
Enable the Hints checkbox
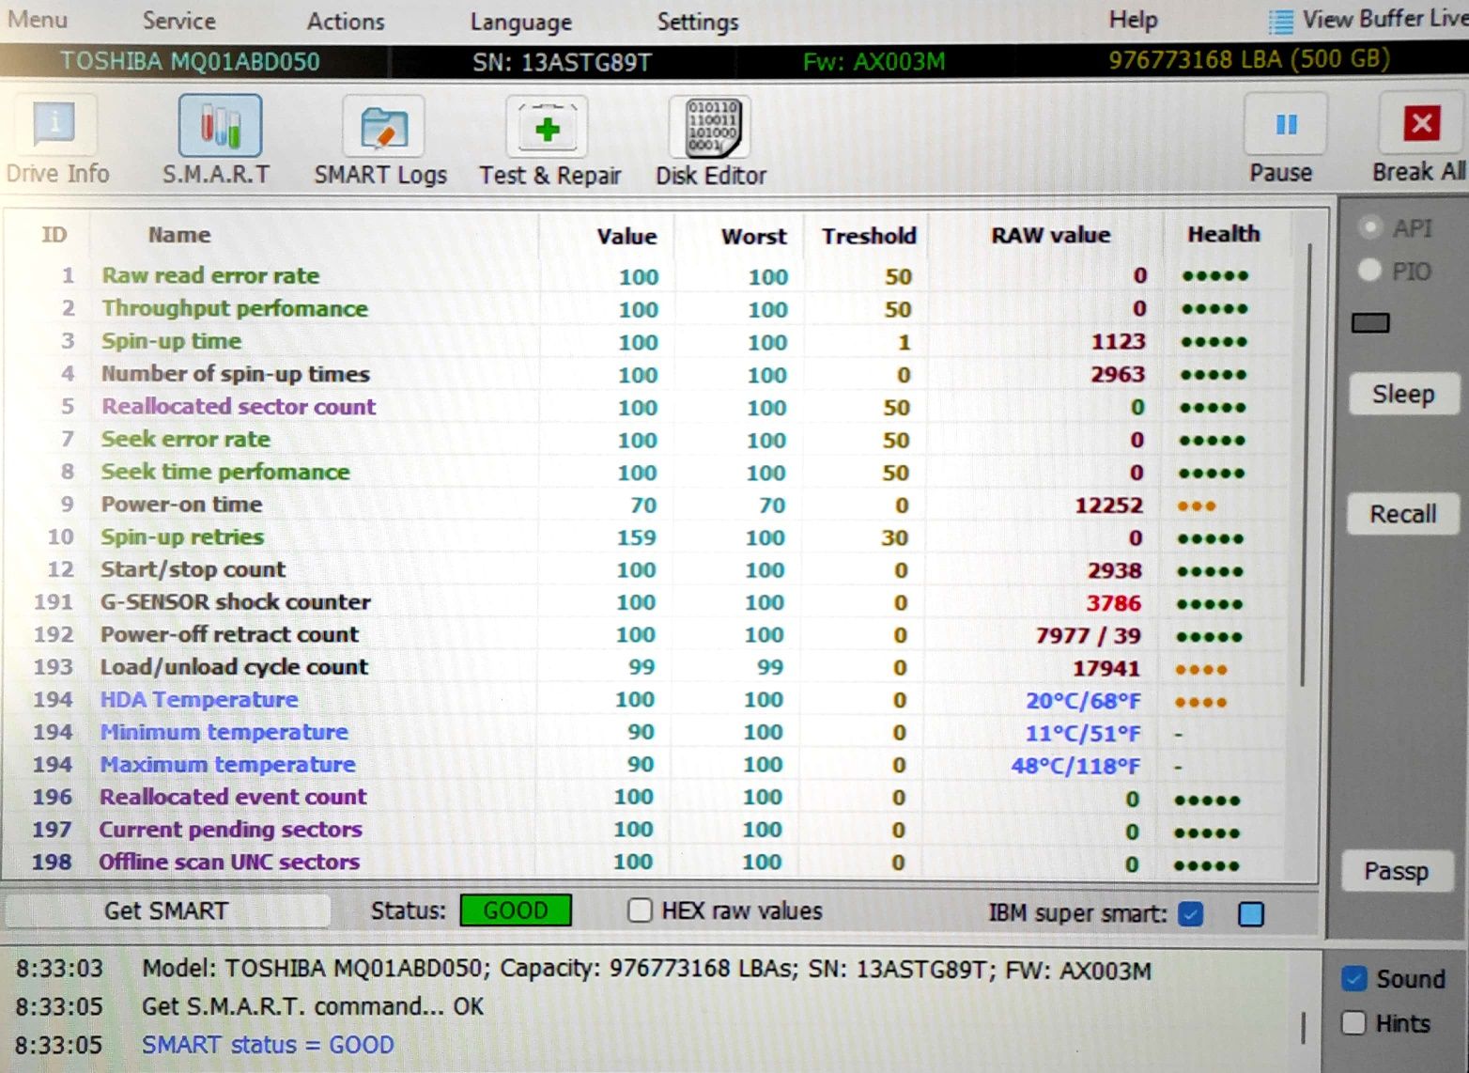point(1353,1023)
